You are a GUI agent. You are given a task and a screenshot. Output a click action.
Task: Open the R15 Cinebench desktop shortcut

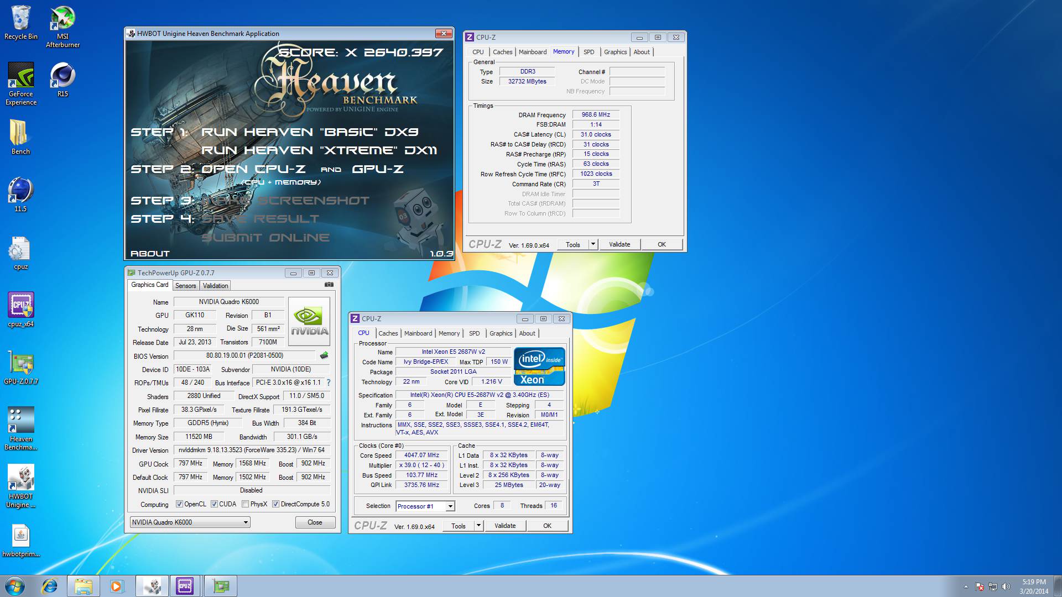click(x=63, y=80)
